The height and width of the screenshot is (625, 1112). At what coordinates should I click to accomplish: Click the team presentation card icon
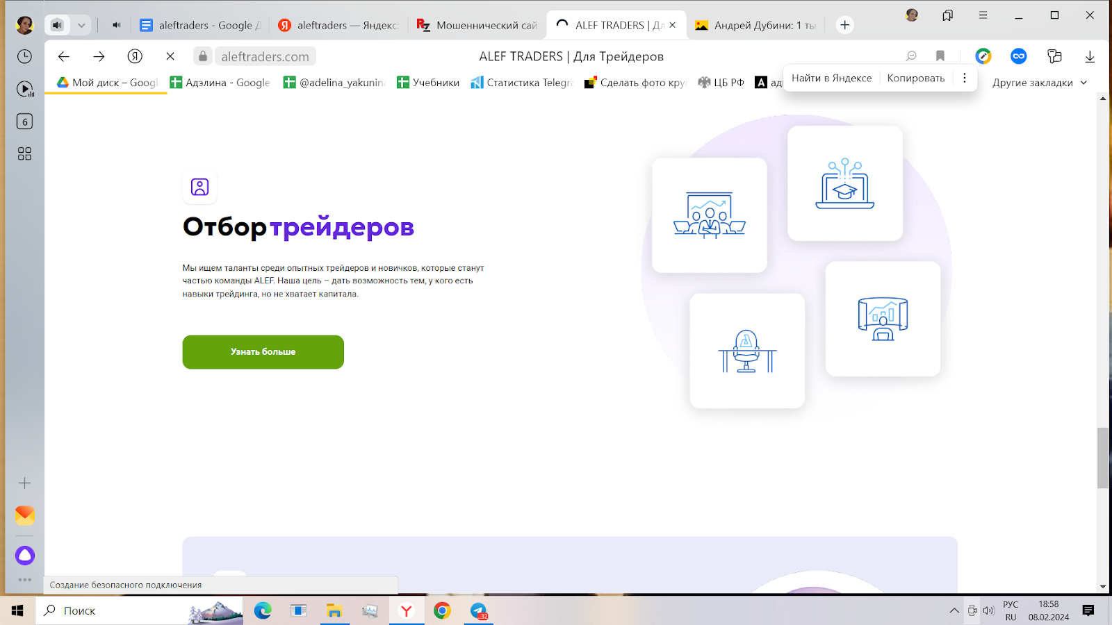[x=710, y=215]
